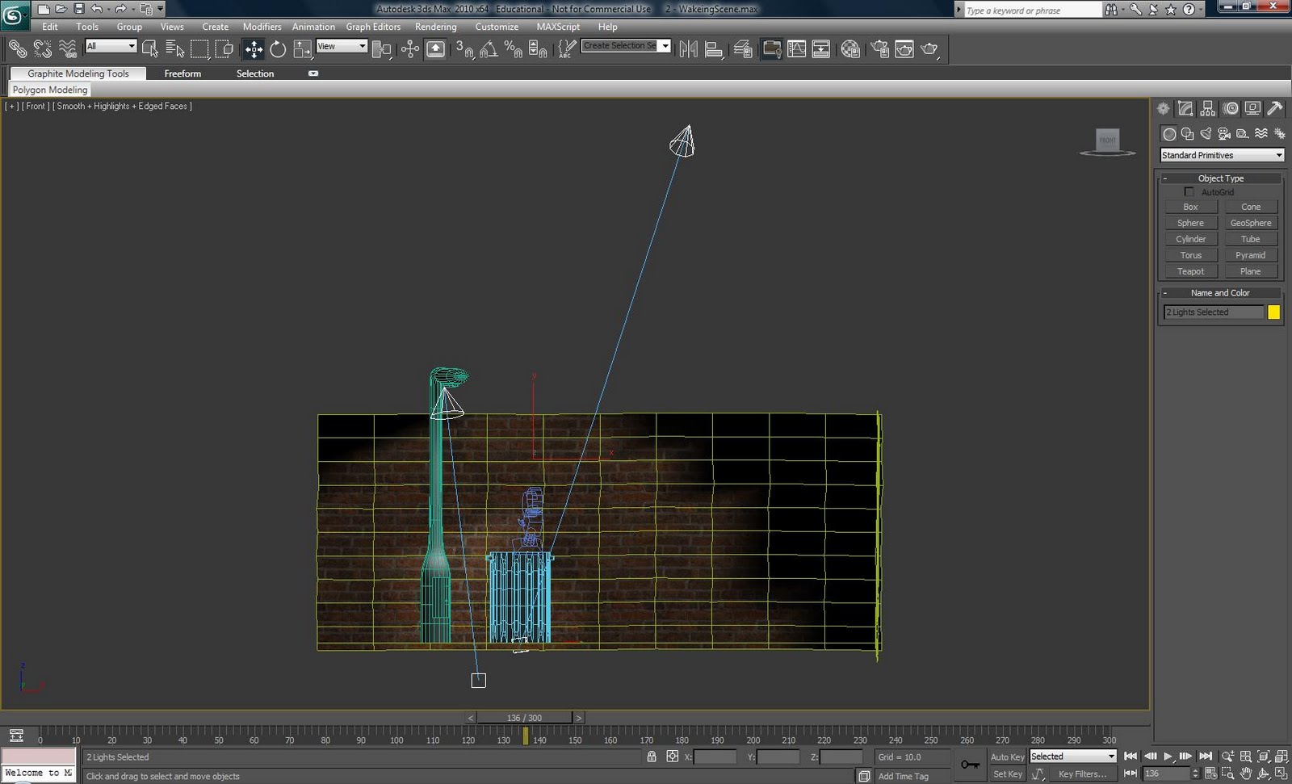Click the yellow object color swatch
The width and height of the screenshot is (1292, 784).
click(1274, 312)
